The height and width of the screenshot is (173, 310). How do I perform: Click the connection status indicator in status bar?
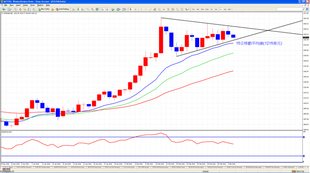(299, 172)
